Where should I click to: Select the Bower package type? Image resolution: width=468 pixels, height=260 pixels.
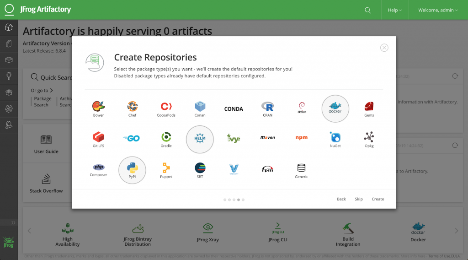pyautogui.click(x=98, y=108)
